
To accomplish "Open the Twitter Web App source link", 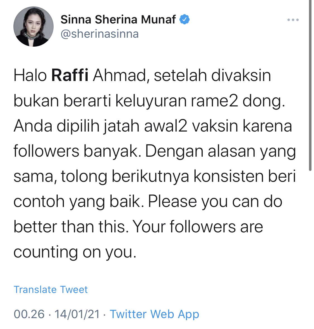I will pyautogui.click(x=154, y=314).
